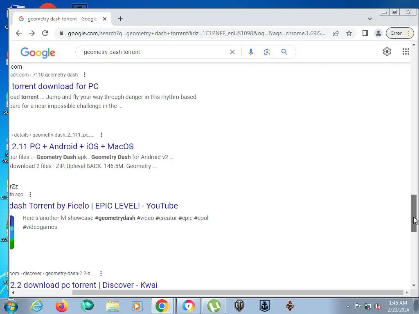The height and width of the screenshot is (314, 419).
Task: Open the Chrome profile avatar
Action: click(x=378, y=33)
